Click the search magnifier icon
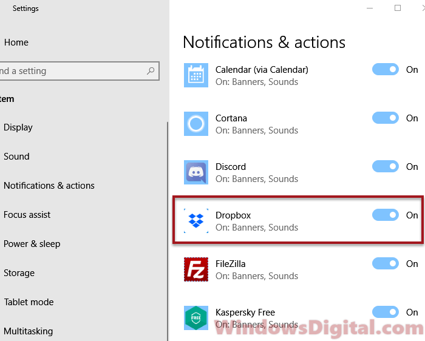The height and width of the screenshot is (341, 425). click(151, 71)
